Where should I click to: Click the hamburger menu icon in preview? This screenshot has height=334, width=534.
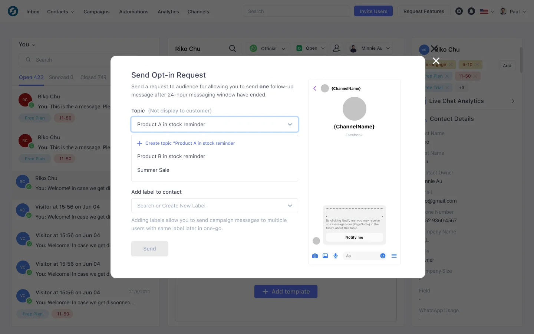(394, 256)
